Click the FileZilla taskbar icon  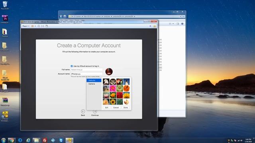coord(45,140)
